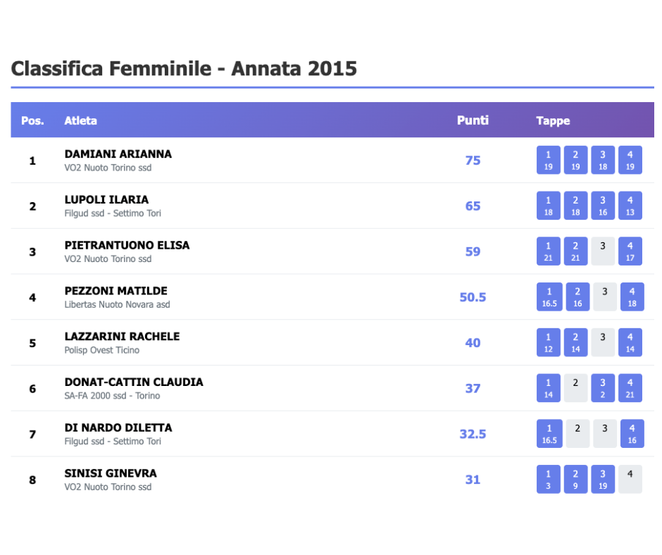
Task: Select Sinisi Ginevra's empty stage 4 badge
Action: (630, 479)
